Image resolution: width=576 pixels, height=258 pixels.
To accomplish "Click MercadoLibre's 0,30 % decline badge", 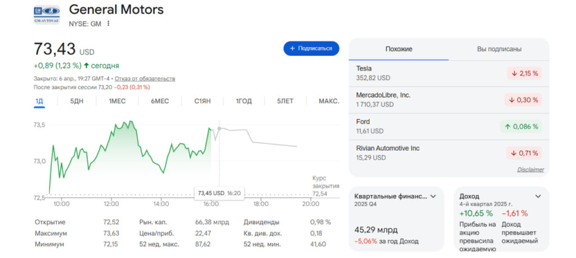I will point(523,100).
